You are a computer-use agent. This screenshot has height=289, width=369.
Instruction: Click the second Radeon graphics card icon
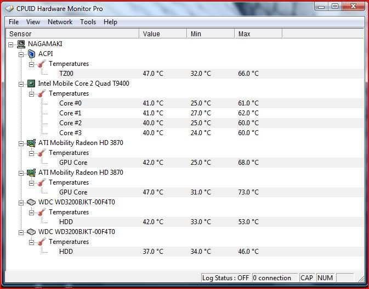tap(31, 173)
